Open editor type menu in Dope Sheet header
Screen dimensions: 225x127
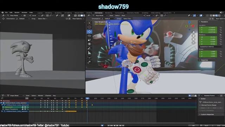[3, 96]
